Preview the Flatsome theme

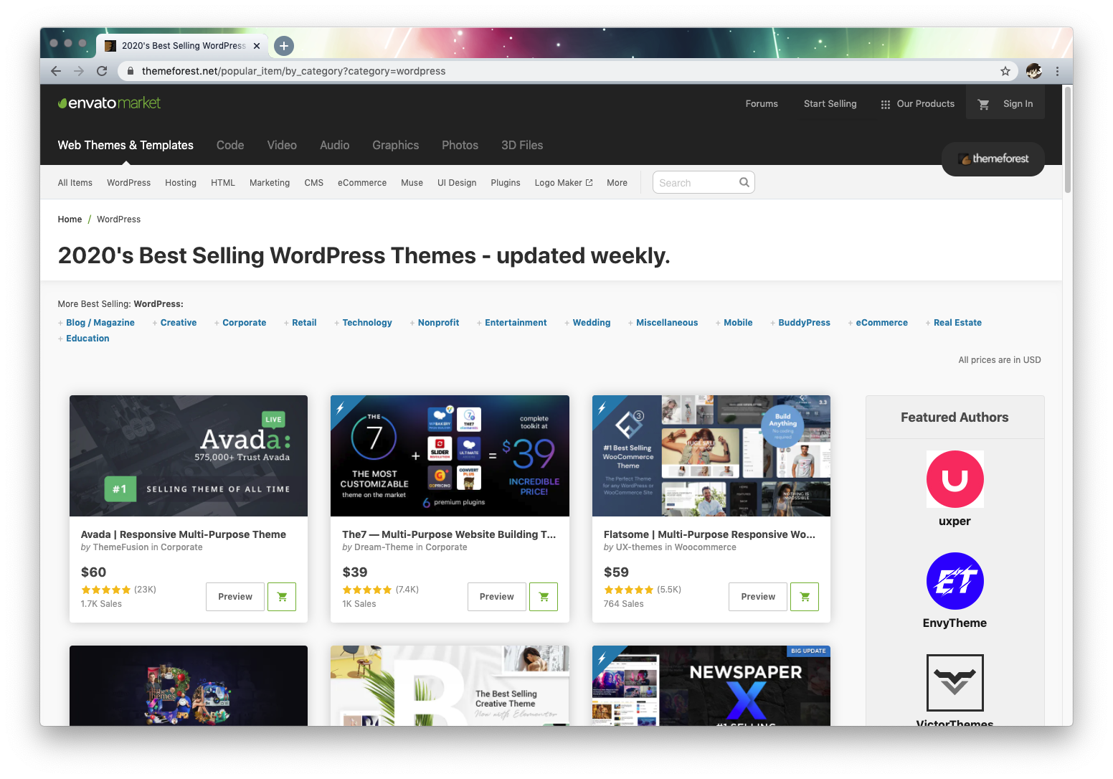tap(758, 597)
